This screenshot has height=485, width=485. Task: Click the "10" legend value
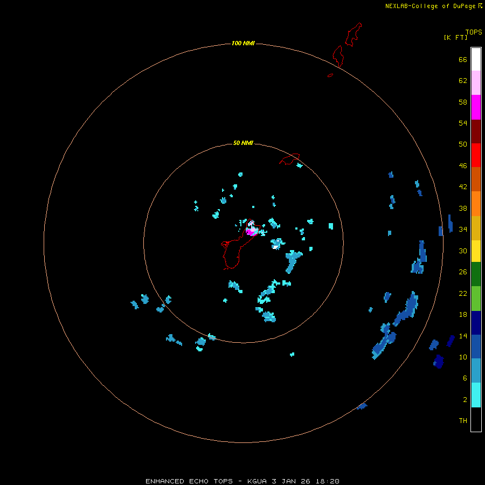[463, 357]
